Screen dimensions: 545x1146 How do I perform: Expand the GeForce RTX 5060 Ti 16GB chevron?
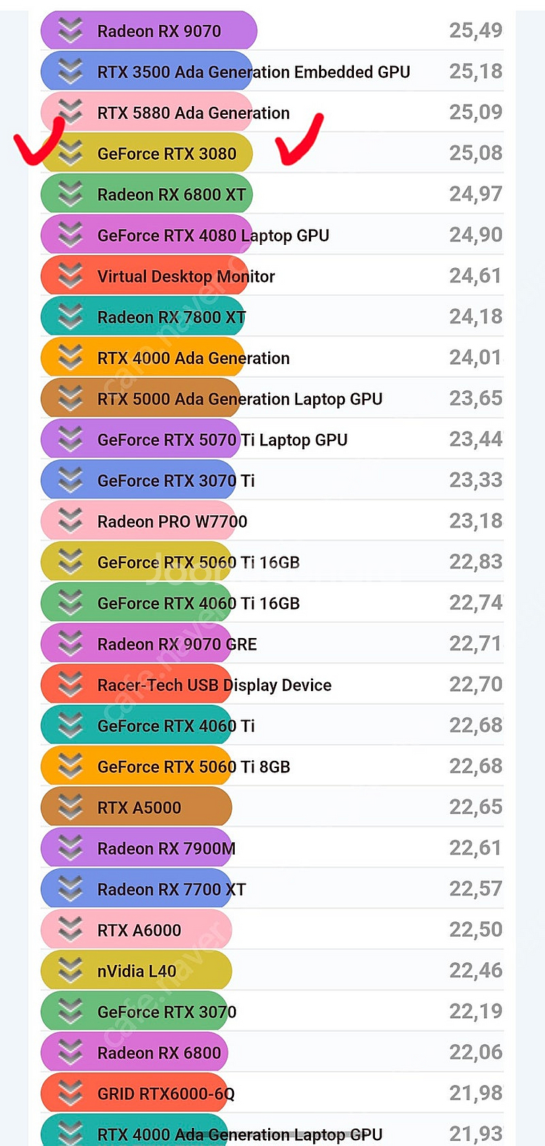pyautogui.click(x=70, y=561)
